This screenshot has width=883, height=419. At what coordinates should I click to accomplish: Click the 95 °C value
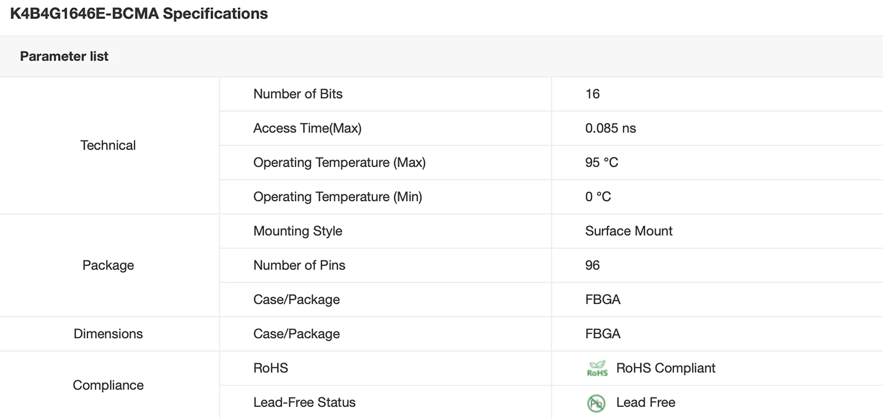point(601,162)
